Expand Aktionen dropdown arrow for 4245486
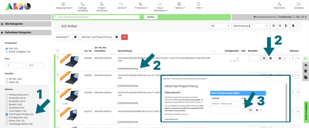 point(298,58)
